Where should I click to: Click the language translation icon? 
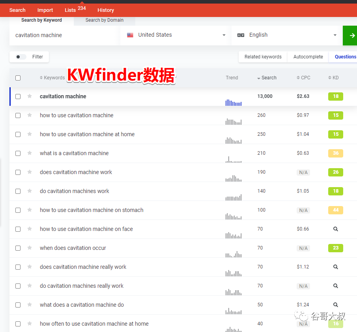click(241, 35)
